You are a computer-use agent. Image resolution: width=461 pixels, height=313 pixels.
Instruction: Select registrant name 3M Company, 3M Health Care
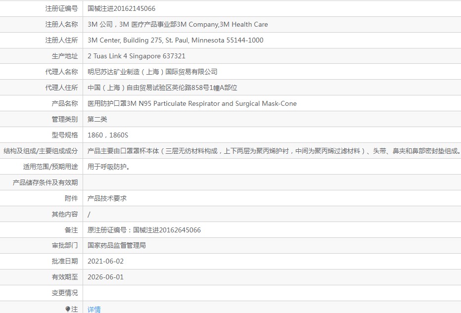(178, 24)
